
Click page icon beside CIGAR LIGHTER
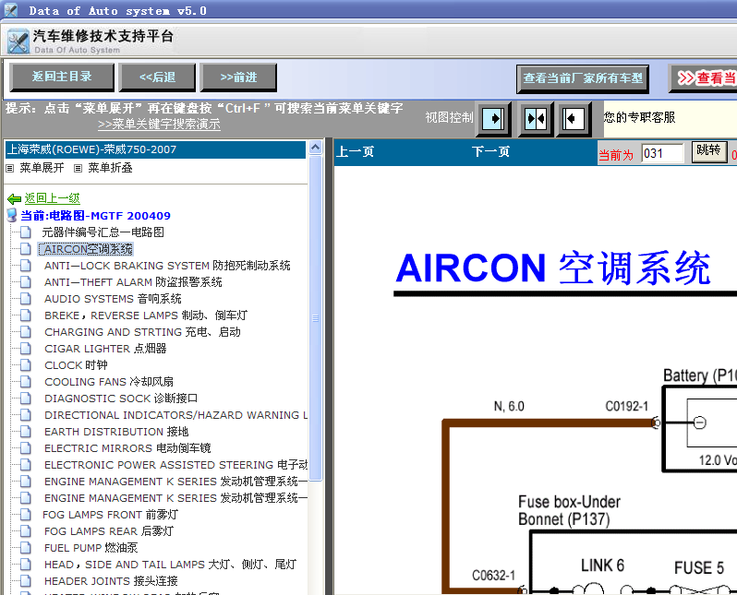(x=25, y=349)
